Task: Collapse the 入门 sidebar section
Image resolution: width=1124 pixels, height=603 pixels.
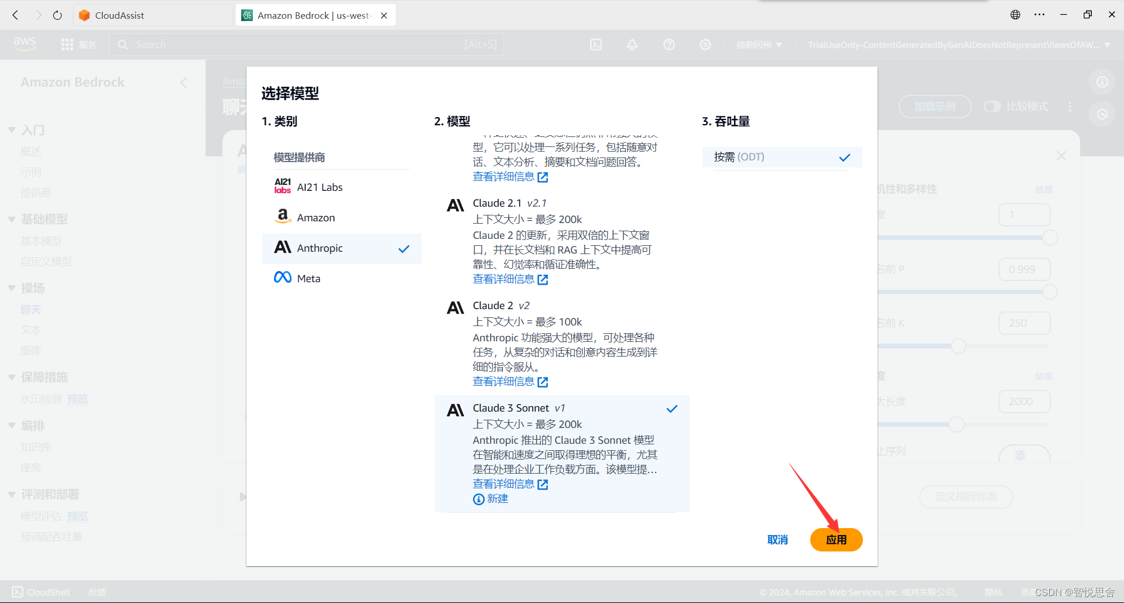Action: pyautogui.click(x=12, y=130)
